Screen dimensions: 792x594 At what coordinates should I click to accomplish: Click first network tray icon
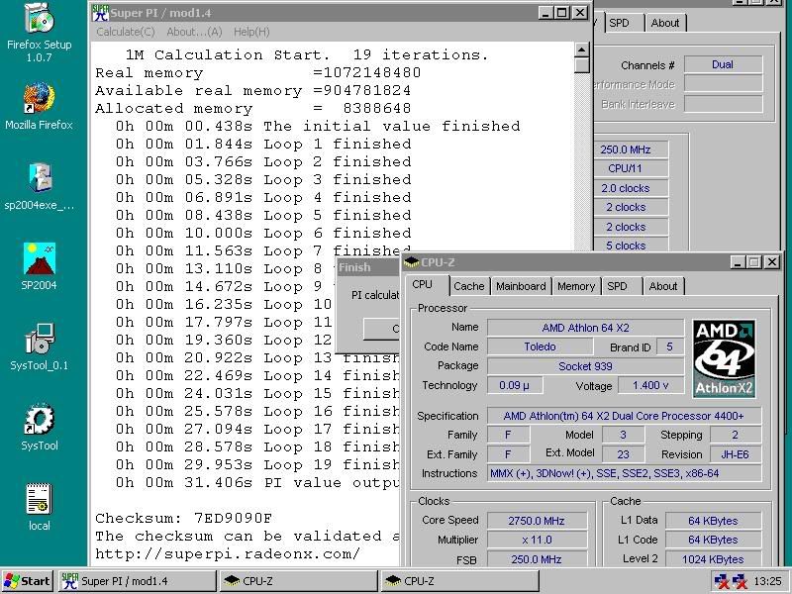[722, 581]
